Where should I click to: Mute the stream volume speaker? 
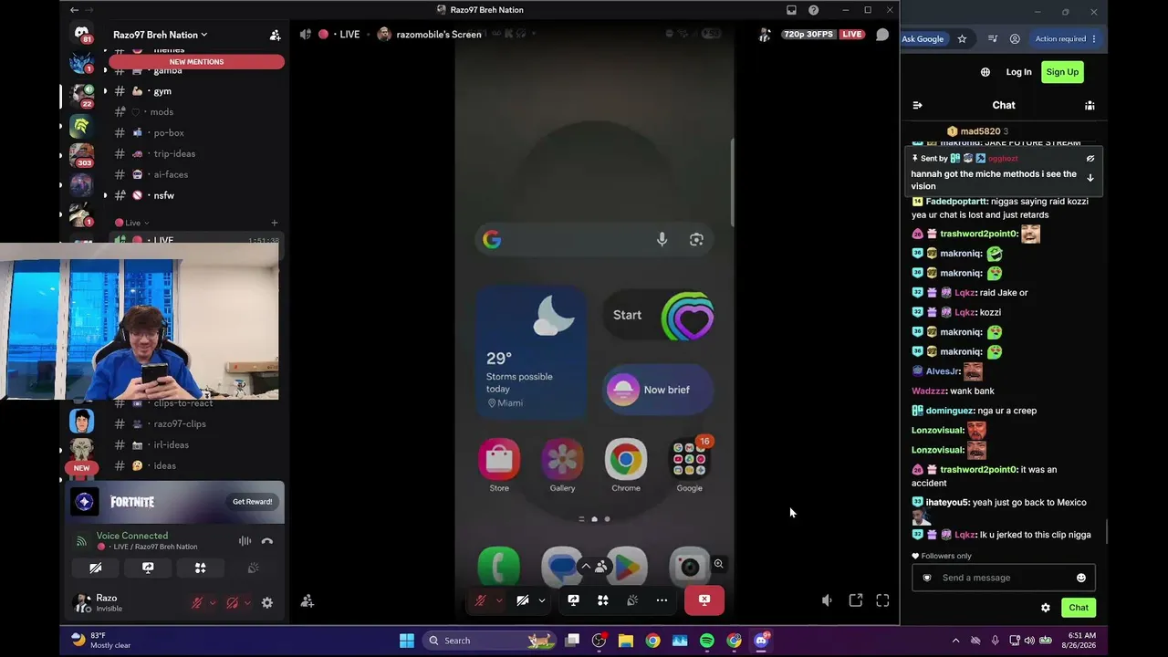(827, 600)
